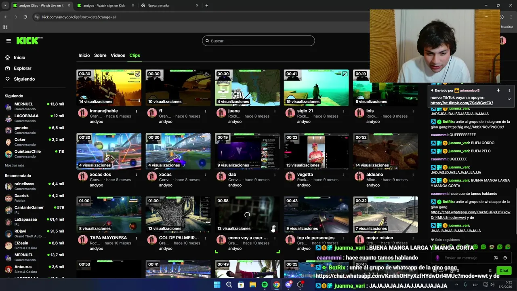Open three-dot menu for the 'ff' clip

(206, 111)
